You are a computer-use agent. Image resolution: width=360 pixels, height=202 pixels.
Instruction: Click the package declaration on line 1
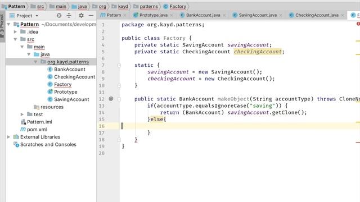(x=163, y=25)
